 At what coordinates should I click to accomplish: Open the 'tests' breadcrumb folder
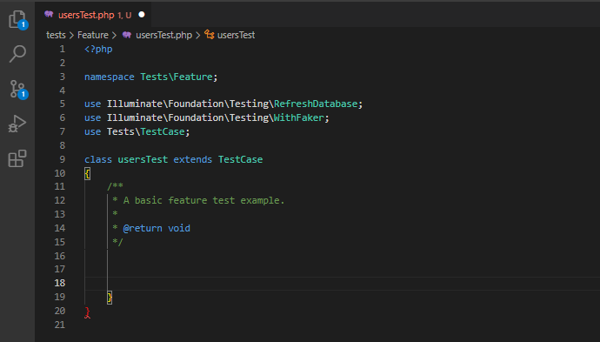point(56,35)
